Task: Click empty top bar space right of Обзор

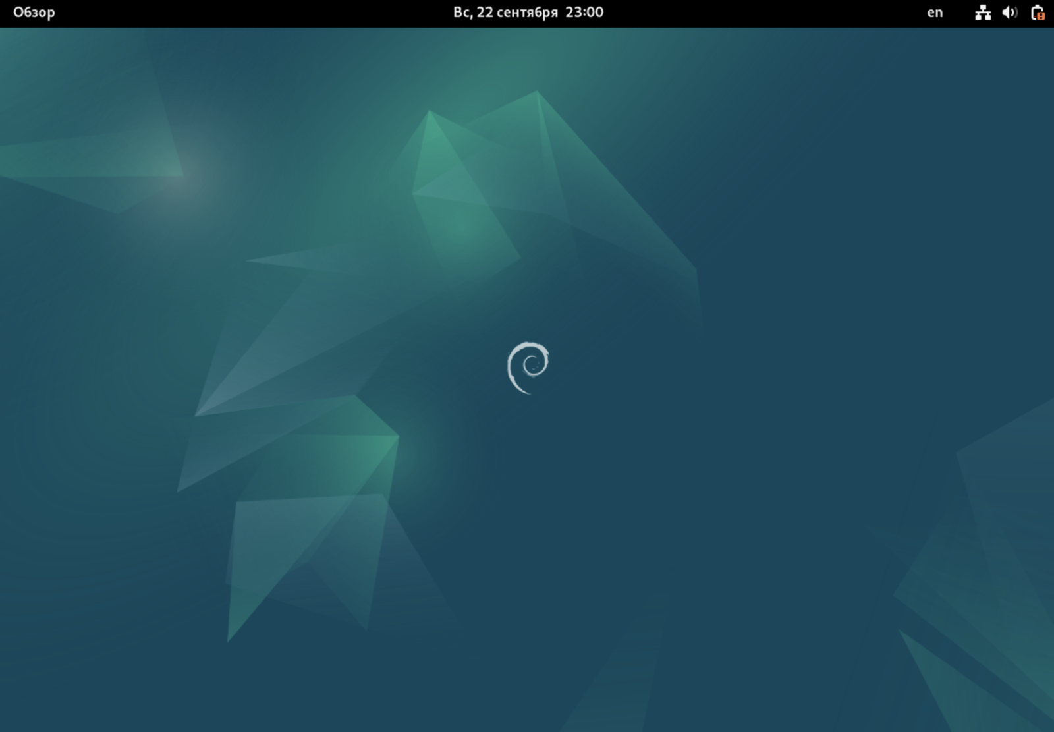Action: (x=231, y=13)
